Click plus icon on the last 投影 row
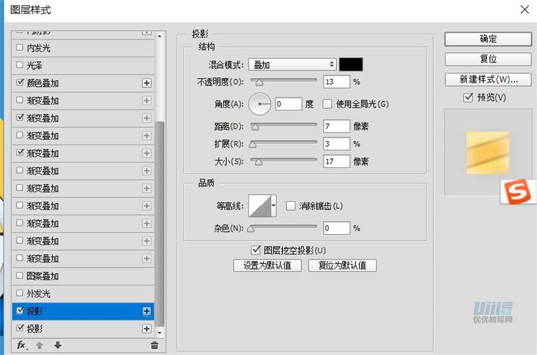 (x=146, y=329)
